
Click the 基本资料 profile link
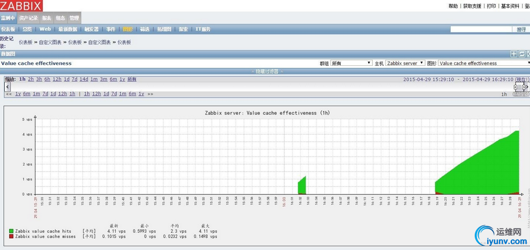click(510, 6)
